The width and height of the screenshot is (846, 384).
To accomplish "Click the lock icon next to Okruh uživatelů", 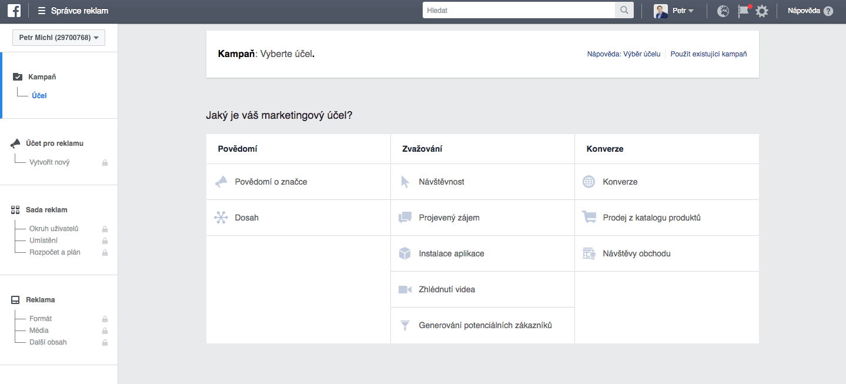I will (105, 229).
